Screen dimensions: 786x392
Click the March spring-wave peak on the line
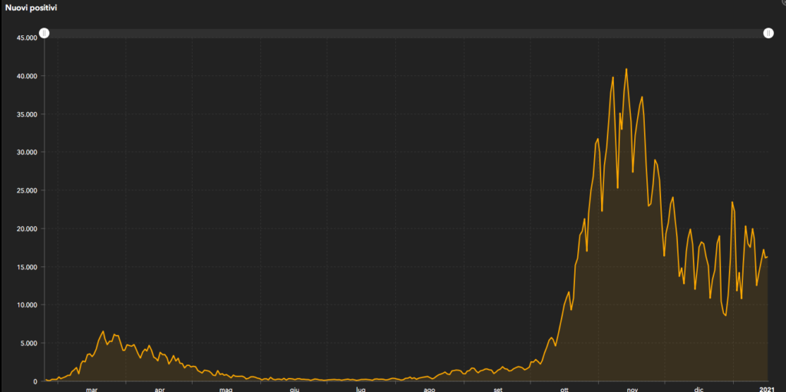[x=104, y=331]
